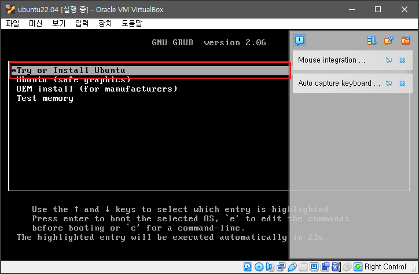The image size is (419, 274).
Task: Toggle the notification center speech-bubble icon
Action: click(x=300, y=41)
